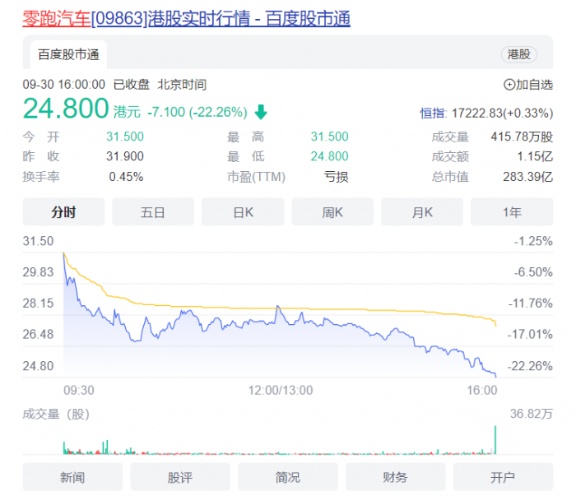The image size is (576, 496).
Task: Click the 开户 account button
Action: tap(503, 477)
